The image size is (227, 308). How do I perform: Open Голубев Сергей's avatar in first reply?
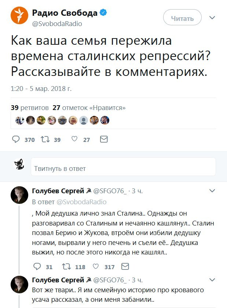(x=19, y=195)
